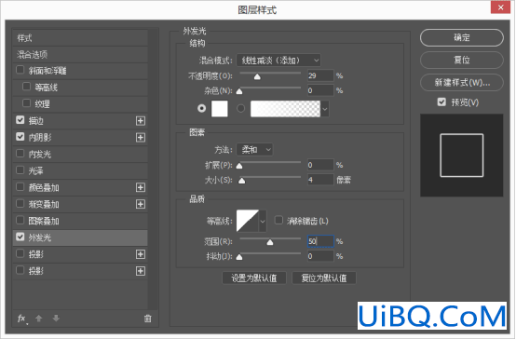Screen dimensions: 516x339
Task: Select the 渐变叠加 row label
Action: click(x=44, y=204)
